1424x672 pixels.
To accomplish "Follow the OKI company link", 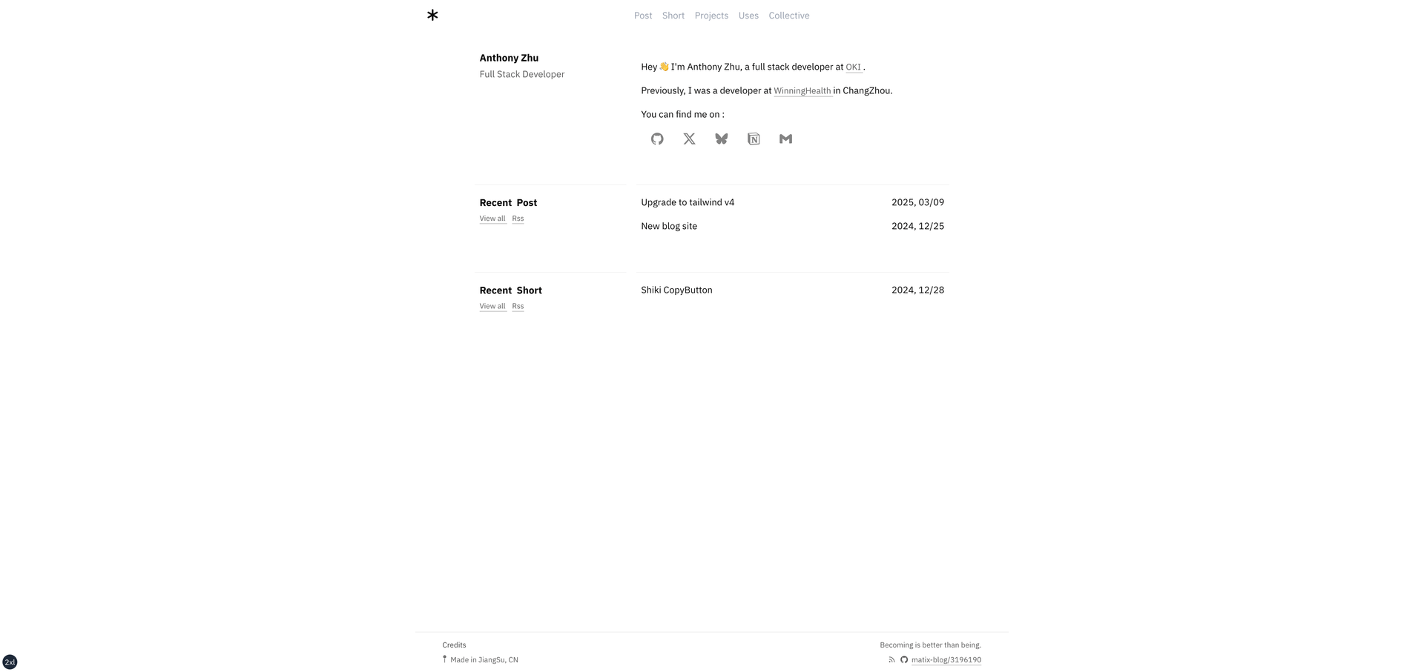I will click(x=854, y=67).
